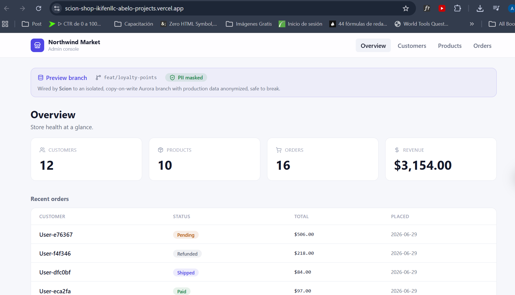View site information icon in address bar
This screenshot has width=515, height=295.
(57, 8)
